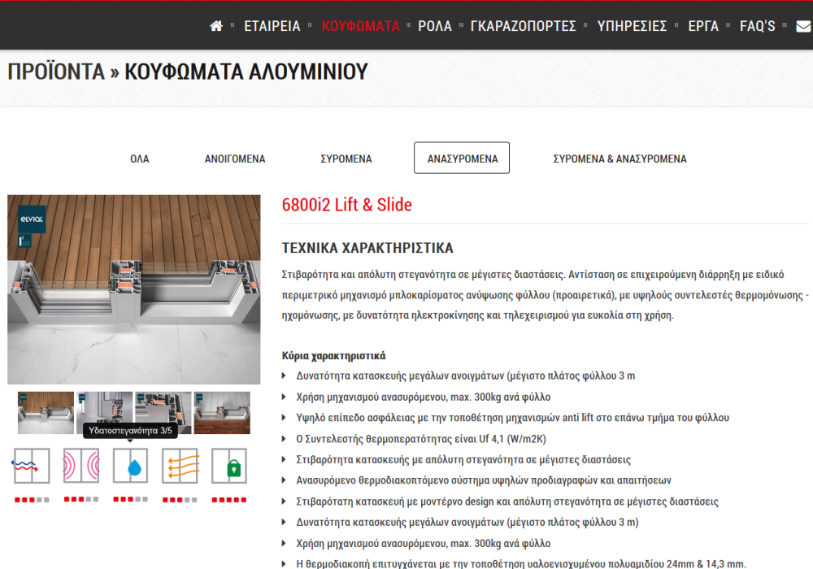Screen dimensions: 813x569
Task: Click bullet 'Ανασυρόμενο θερμοδιακοπτόμενο σύστημα'
Action: [x=484, y=480]
